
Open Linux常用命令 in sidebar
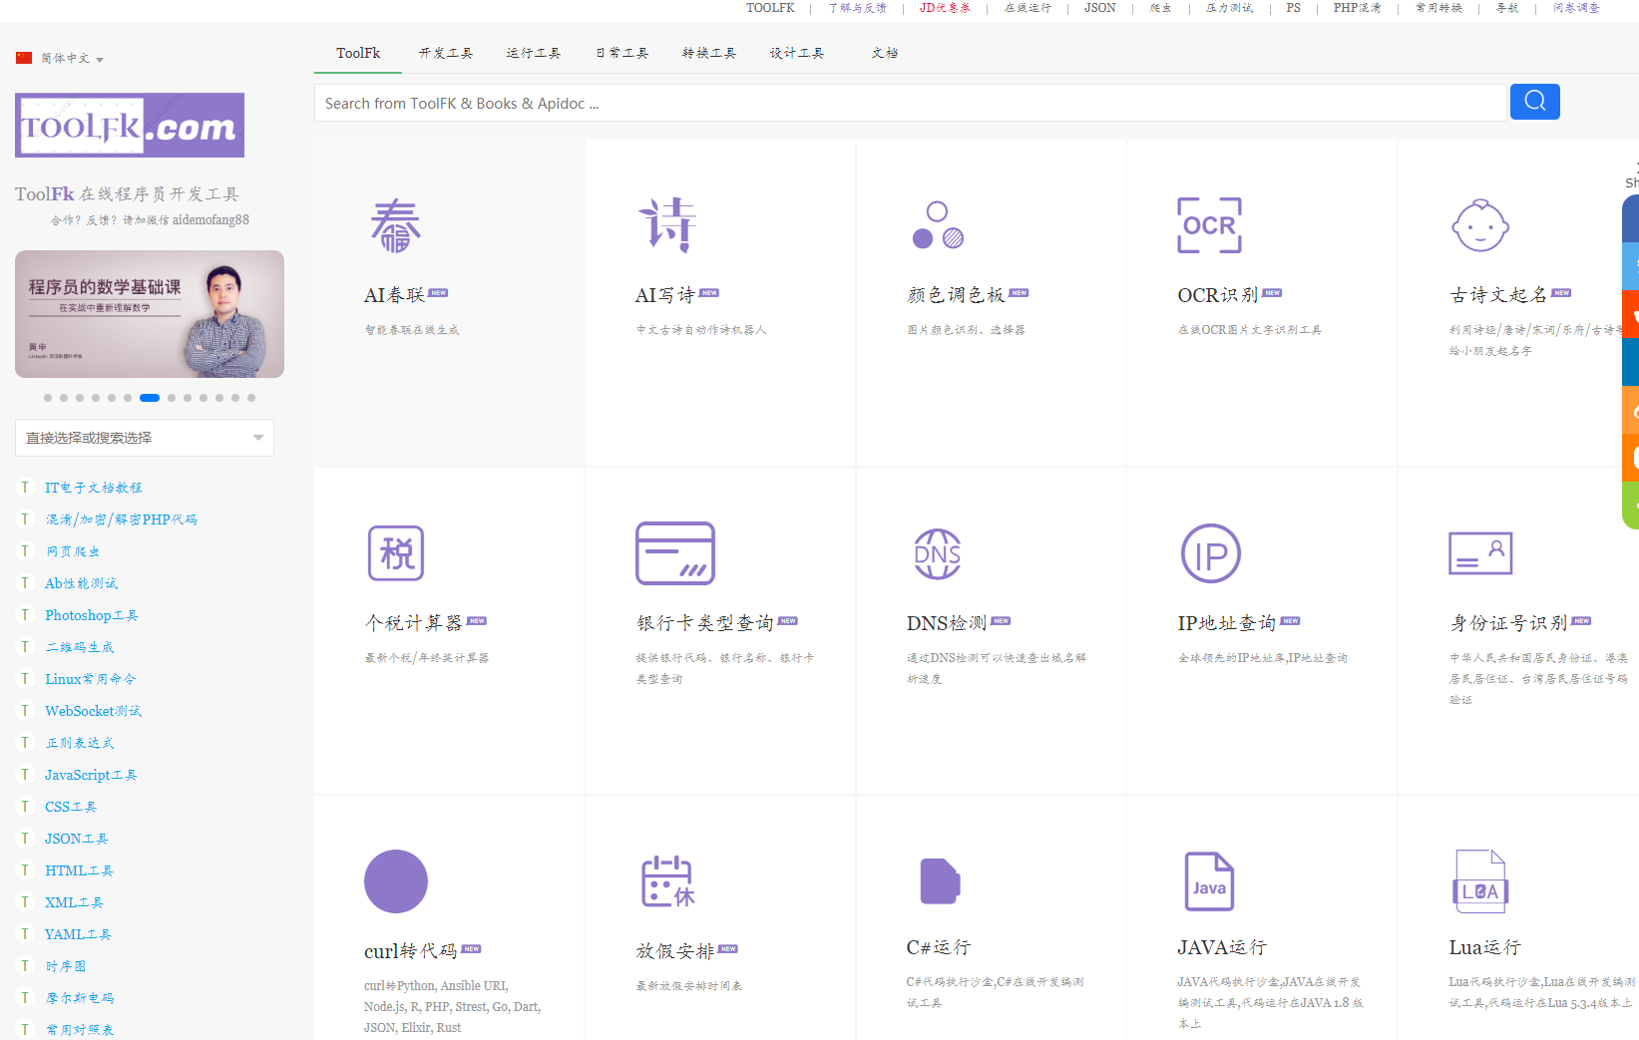(91, 679)
